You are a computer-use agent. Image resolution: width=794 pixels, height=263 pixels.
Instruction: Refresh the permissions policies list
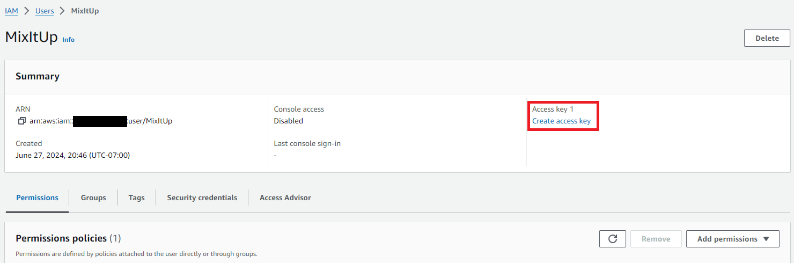613,239
